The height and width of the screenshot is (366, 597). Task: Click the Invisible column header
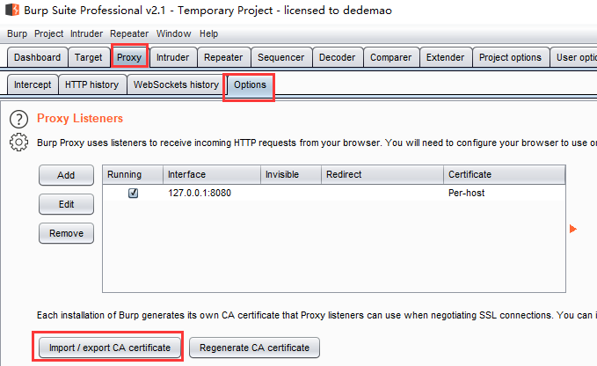click(291, 174)
